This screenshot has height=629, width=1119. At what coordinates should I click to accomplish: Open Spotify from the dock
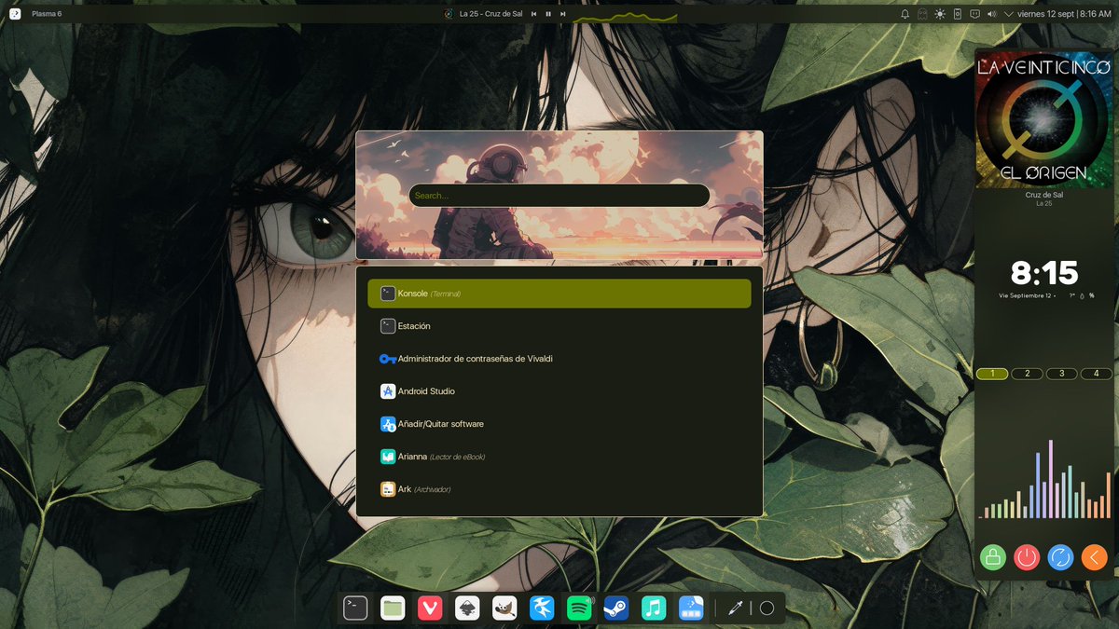[578, 608]
